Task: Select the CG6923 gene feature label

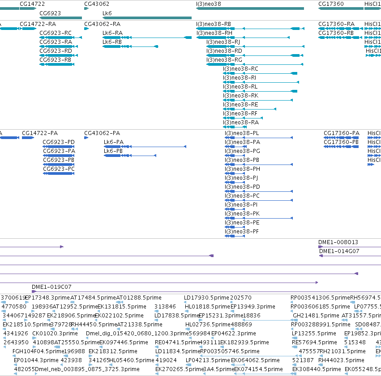Action: coord(50,13)
